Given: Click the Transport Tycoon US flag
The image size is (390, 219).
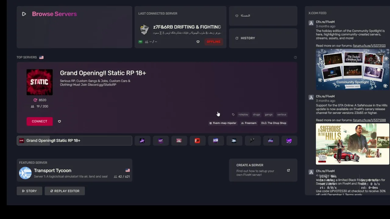Looking at the screenshot, I should (128, 170).
